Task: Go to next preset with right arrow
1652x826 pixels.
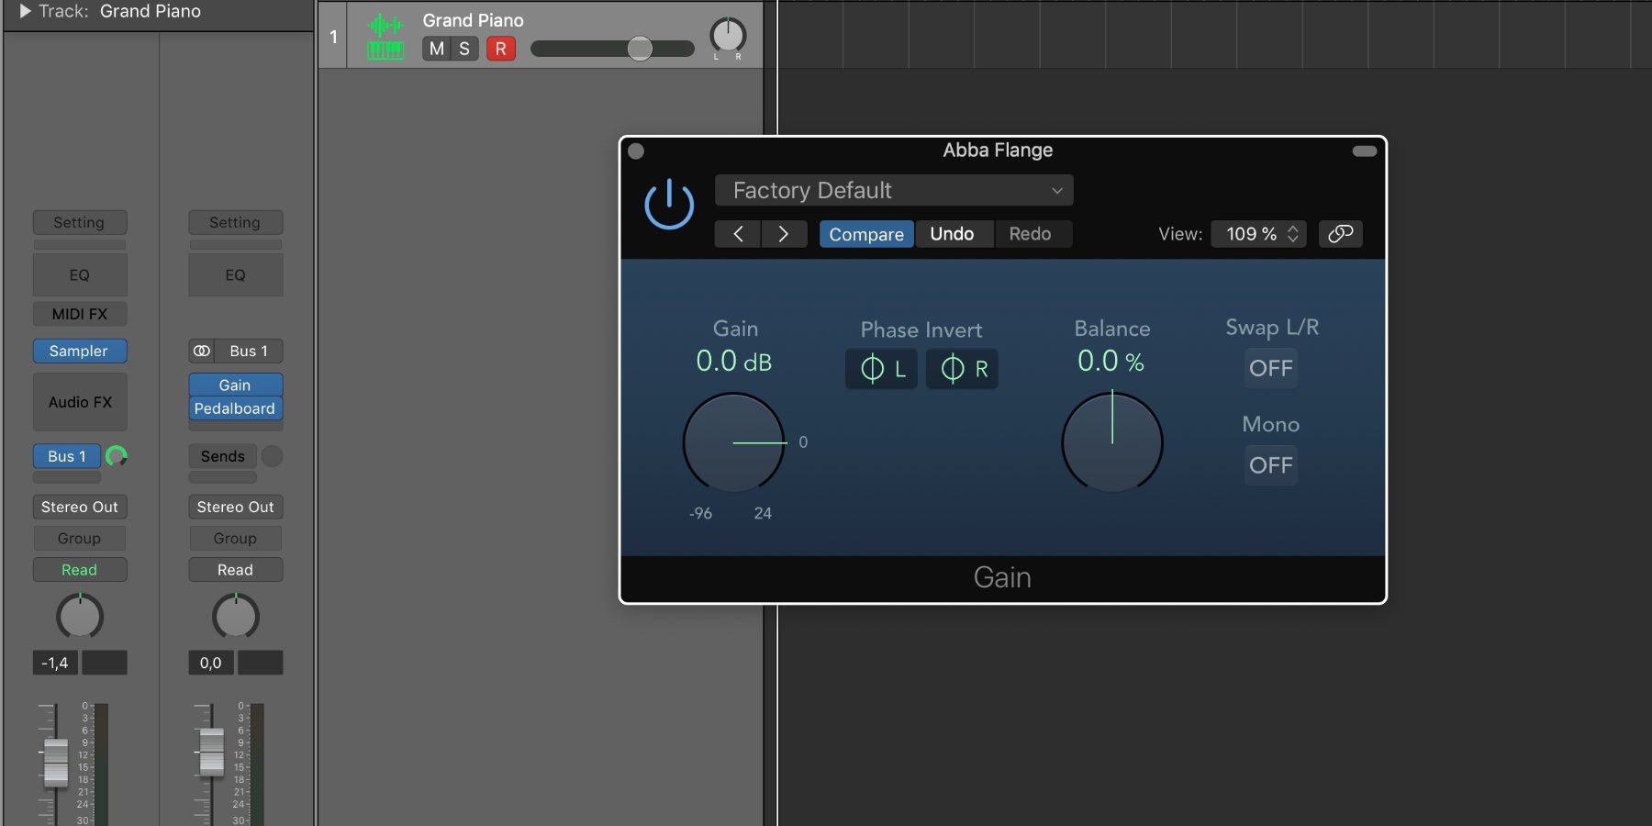Action: 783,234
